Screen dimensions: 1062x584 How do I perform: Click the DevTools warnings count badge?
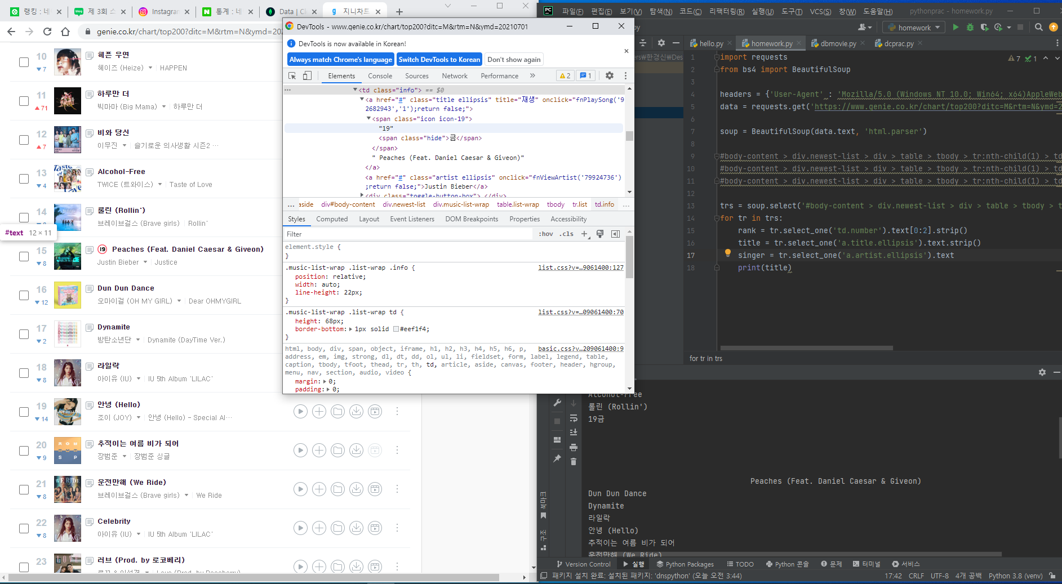565,75
